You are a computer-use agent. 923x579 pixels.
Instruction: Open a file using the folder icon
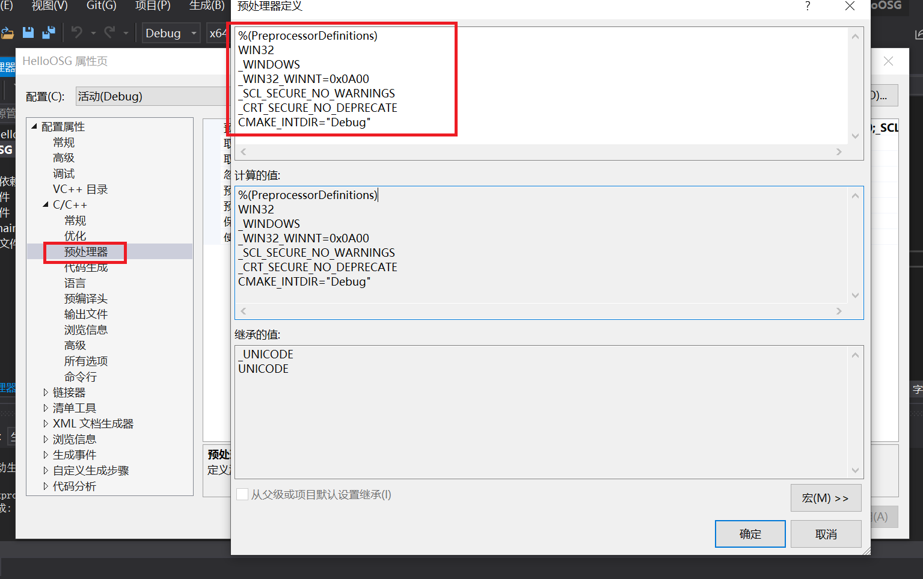click(8, 32)
